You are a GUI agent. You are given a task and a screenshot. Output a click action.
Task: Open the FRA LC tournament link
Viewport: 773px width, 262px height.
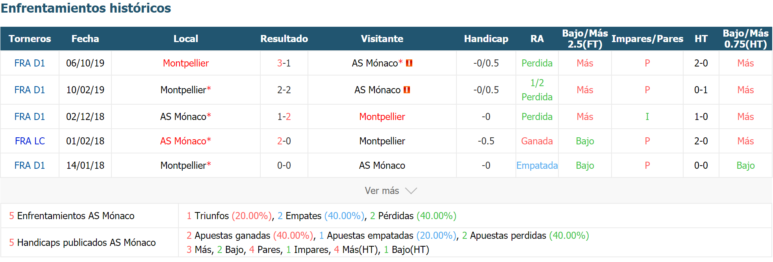click(30, 141)
